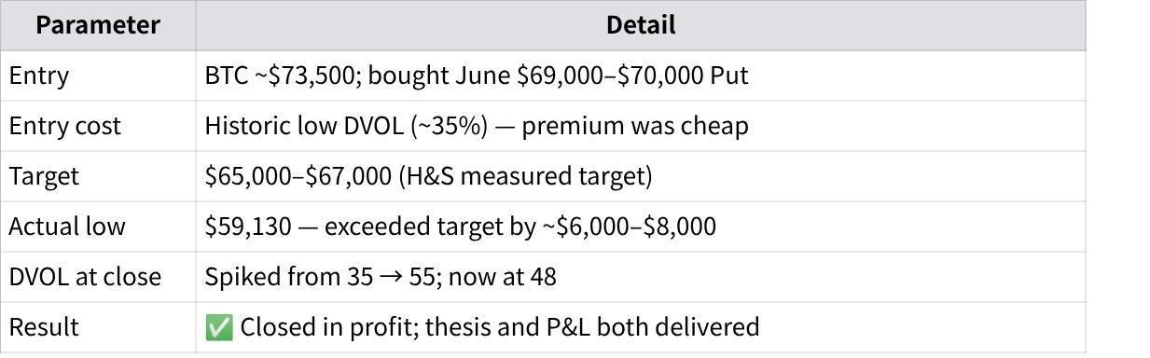
Task: Click the Actual low row label
Action: click(67, 227)
